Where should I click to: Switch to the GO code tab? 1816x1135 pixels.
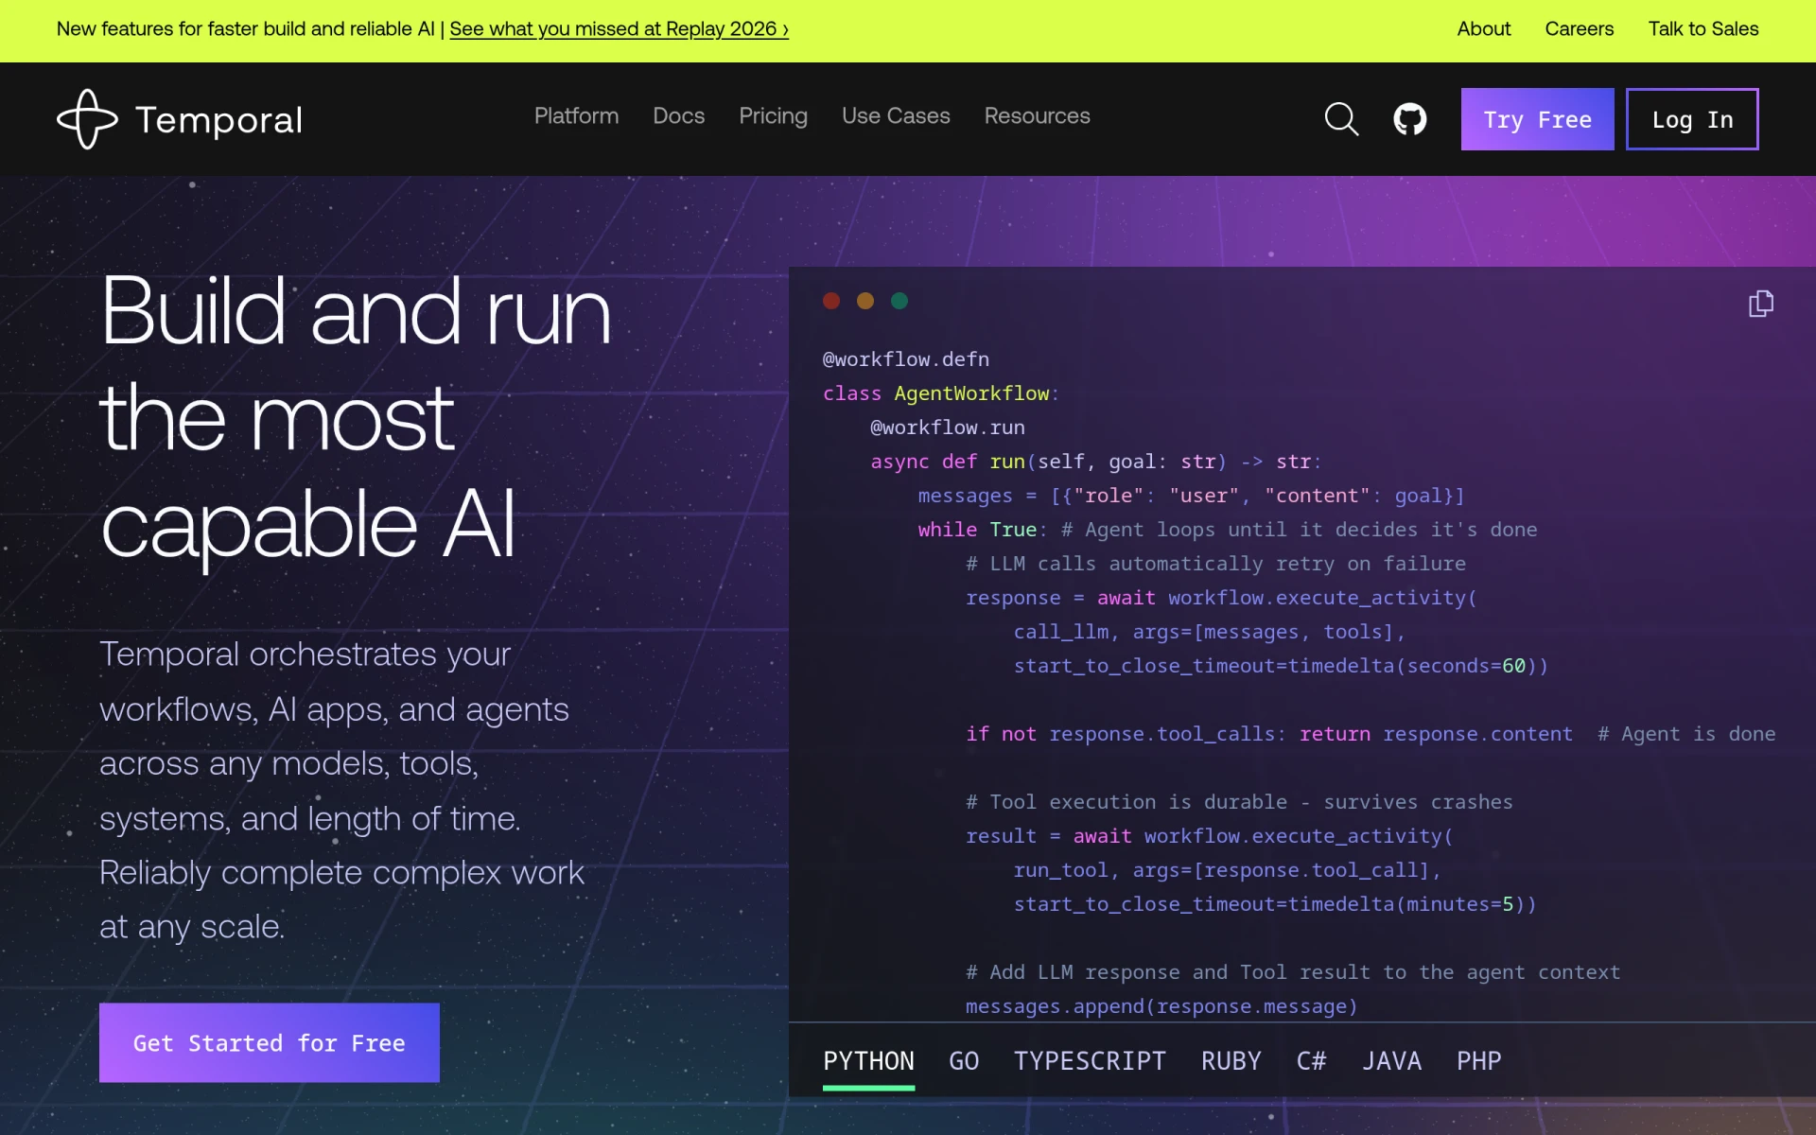(964, 1061)
